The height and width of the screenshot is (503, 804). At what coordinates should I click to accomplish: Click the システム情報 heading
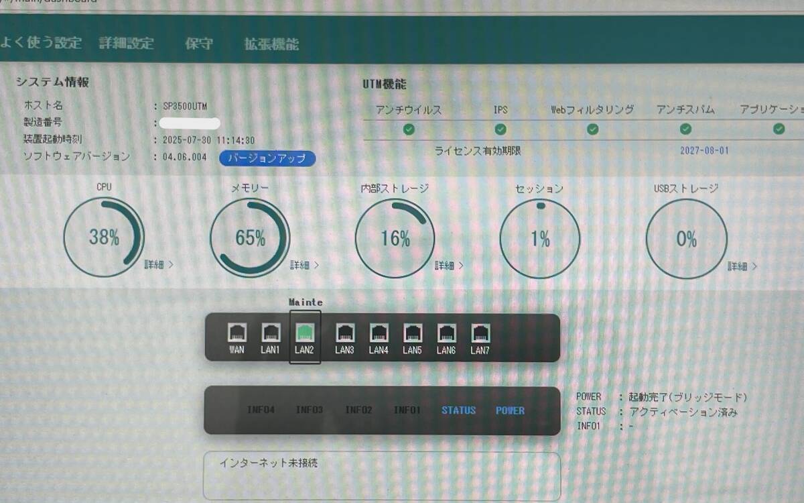[x=52, y=82]
